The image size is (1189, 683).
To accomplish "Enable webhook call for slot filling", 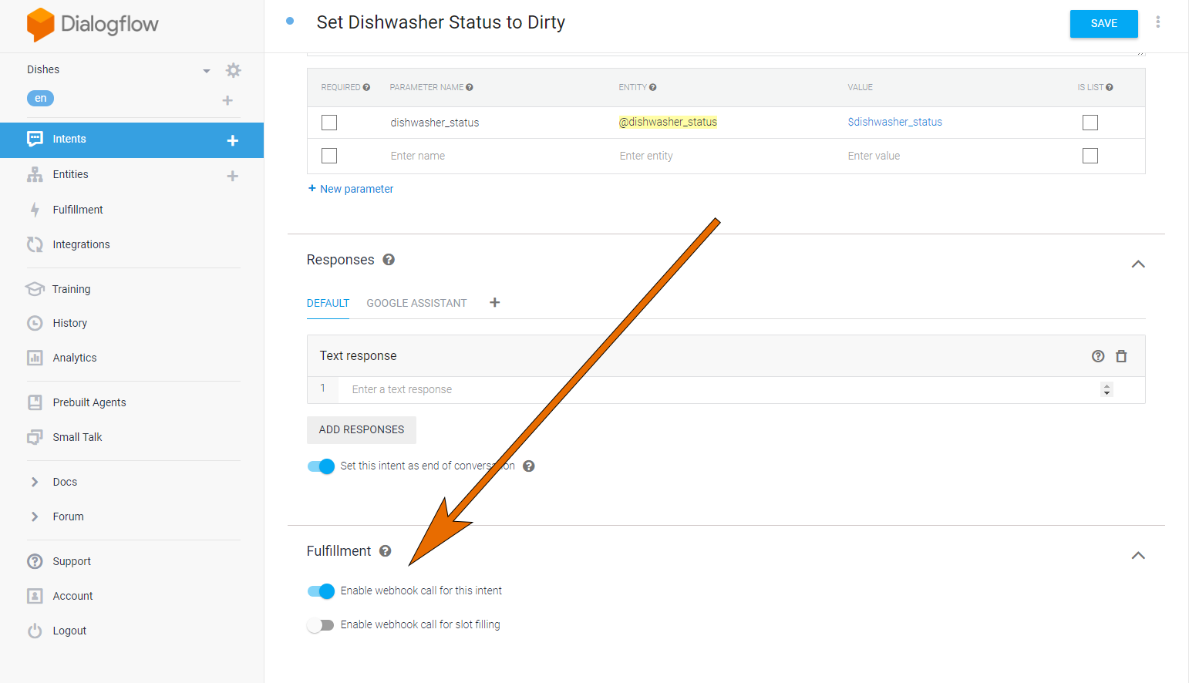I will tap(320, 624).
